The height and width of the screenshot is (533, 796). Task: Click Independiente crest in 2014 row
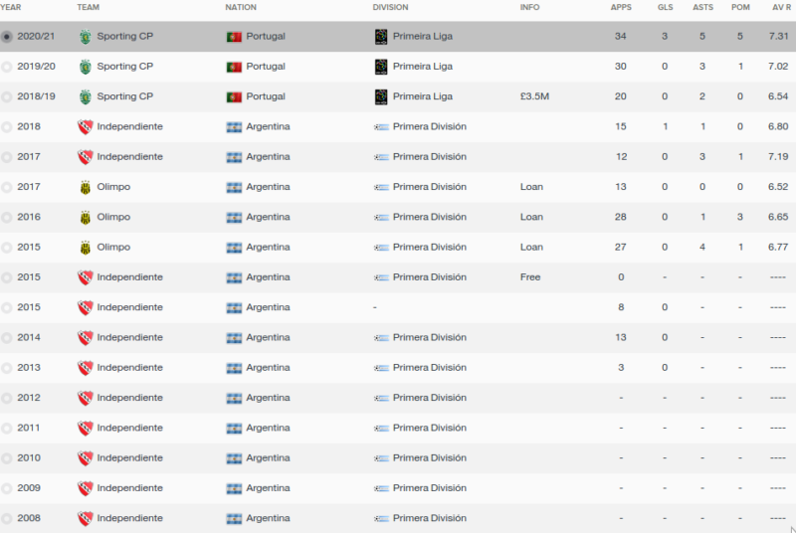tap(85, 338)
